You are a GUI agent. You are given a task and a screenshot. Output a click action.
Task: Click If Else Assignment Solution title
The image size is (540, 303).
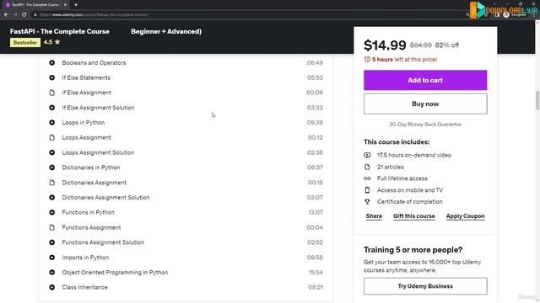(98, 108)
